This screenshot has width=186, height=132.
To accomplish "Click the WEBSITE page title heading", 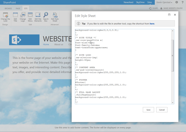I will pyautogui.click(x=57, y=39).
